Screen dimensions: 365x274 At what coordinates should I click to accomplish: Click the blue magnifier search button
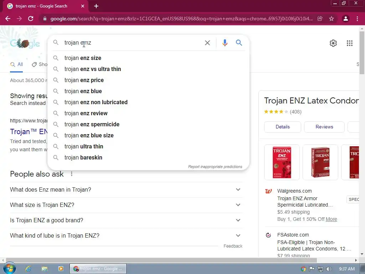click(x=239, y=43)
